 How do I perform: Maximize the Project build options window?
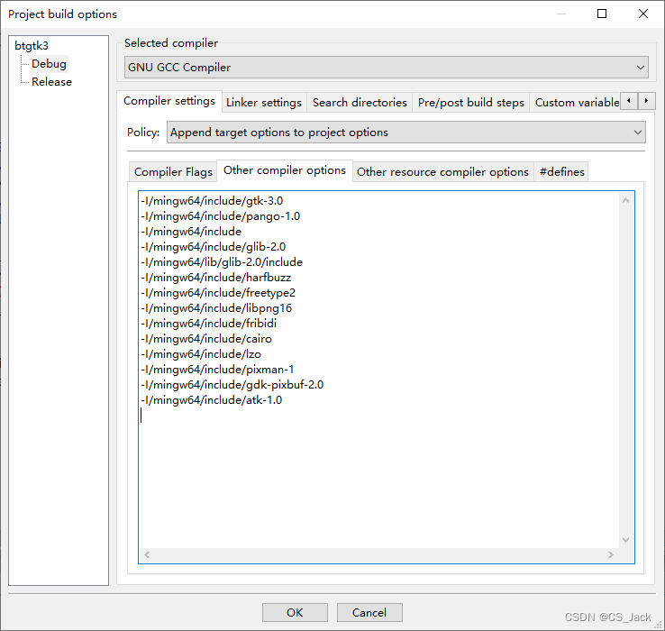(x=602, y=14)
